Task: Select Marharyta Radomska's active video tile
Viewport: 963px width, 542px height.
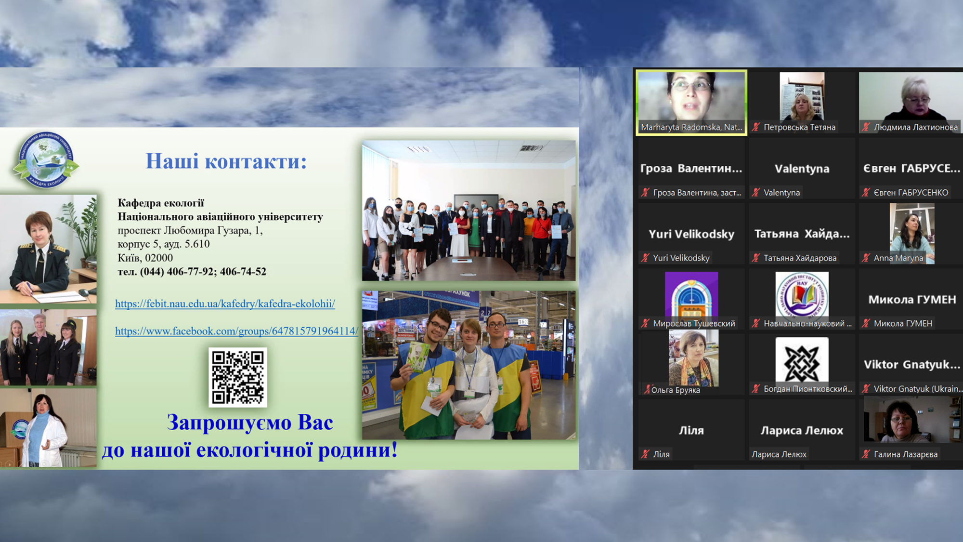Action: (x=691, y=101)
